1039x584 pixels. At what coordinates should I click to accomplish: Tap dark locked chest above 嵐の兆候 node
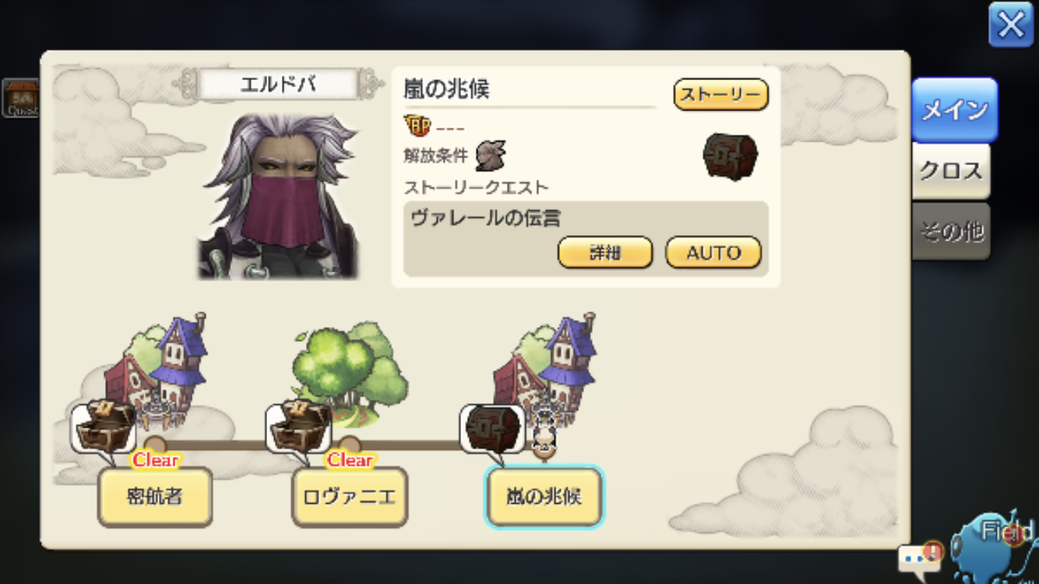pos(492,427)
